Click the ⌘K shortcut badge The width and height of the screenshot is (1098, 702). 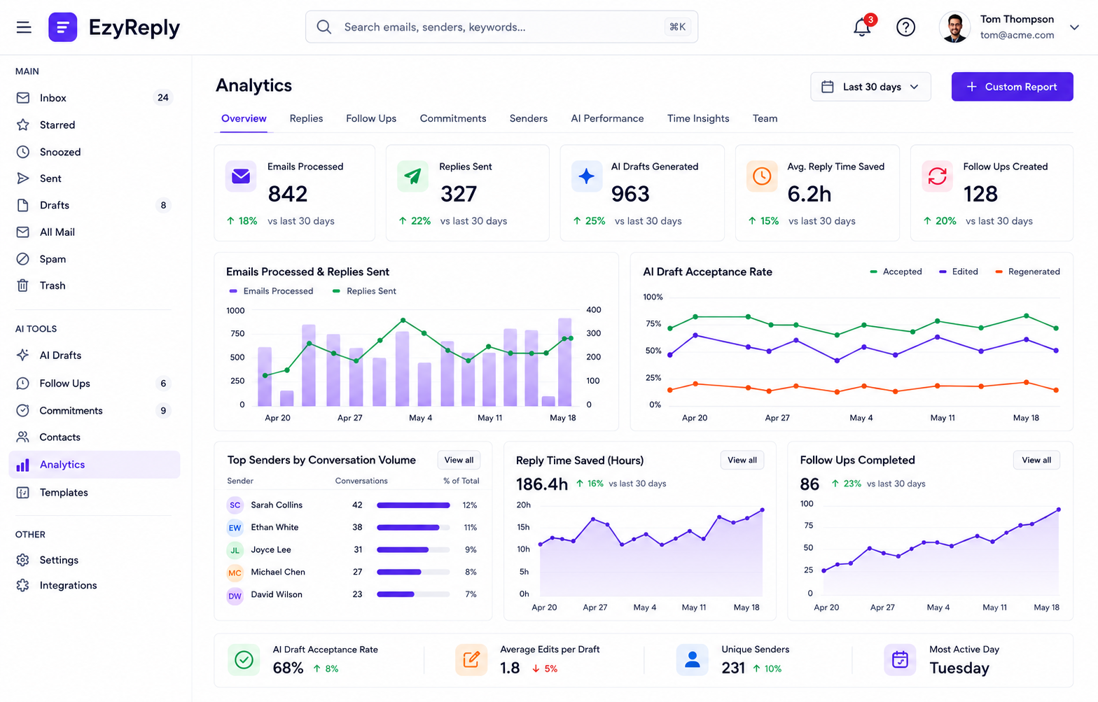[677, 27]
